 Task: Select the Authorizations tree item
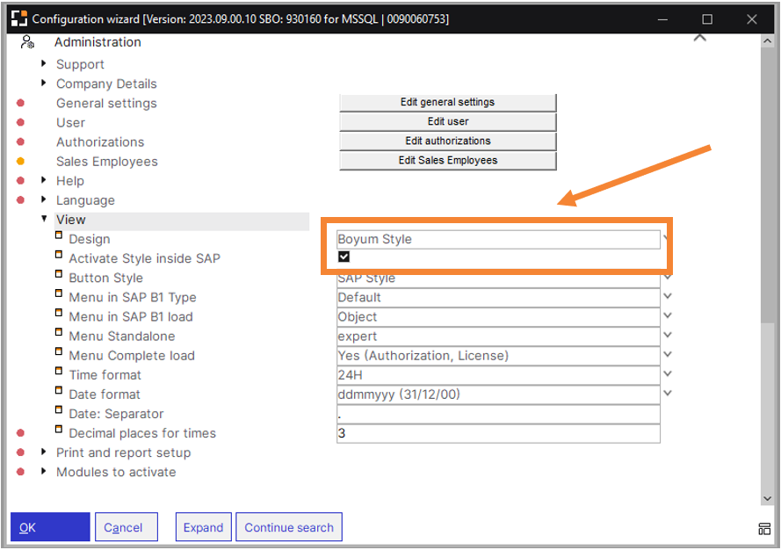point(100,141)
